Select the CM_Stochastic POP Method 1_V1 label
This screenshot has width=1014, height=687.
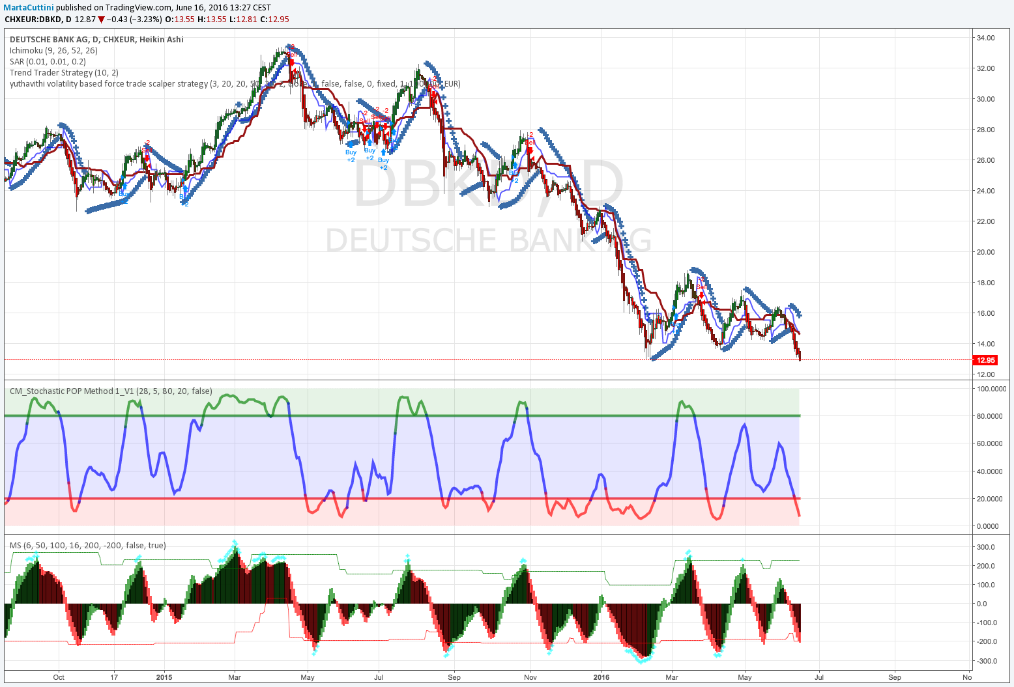[x=111, y=391]
